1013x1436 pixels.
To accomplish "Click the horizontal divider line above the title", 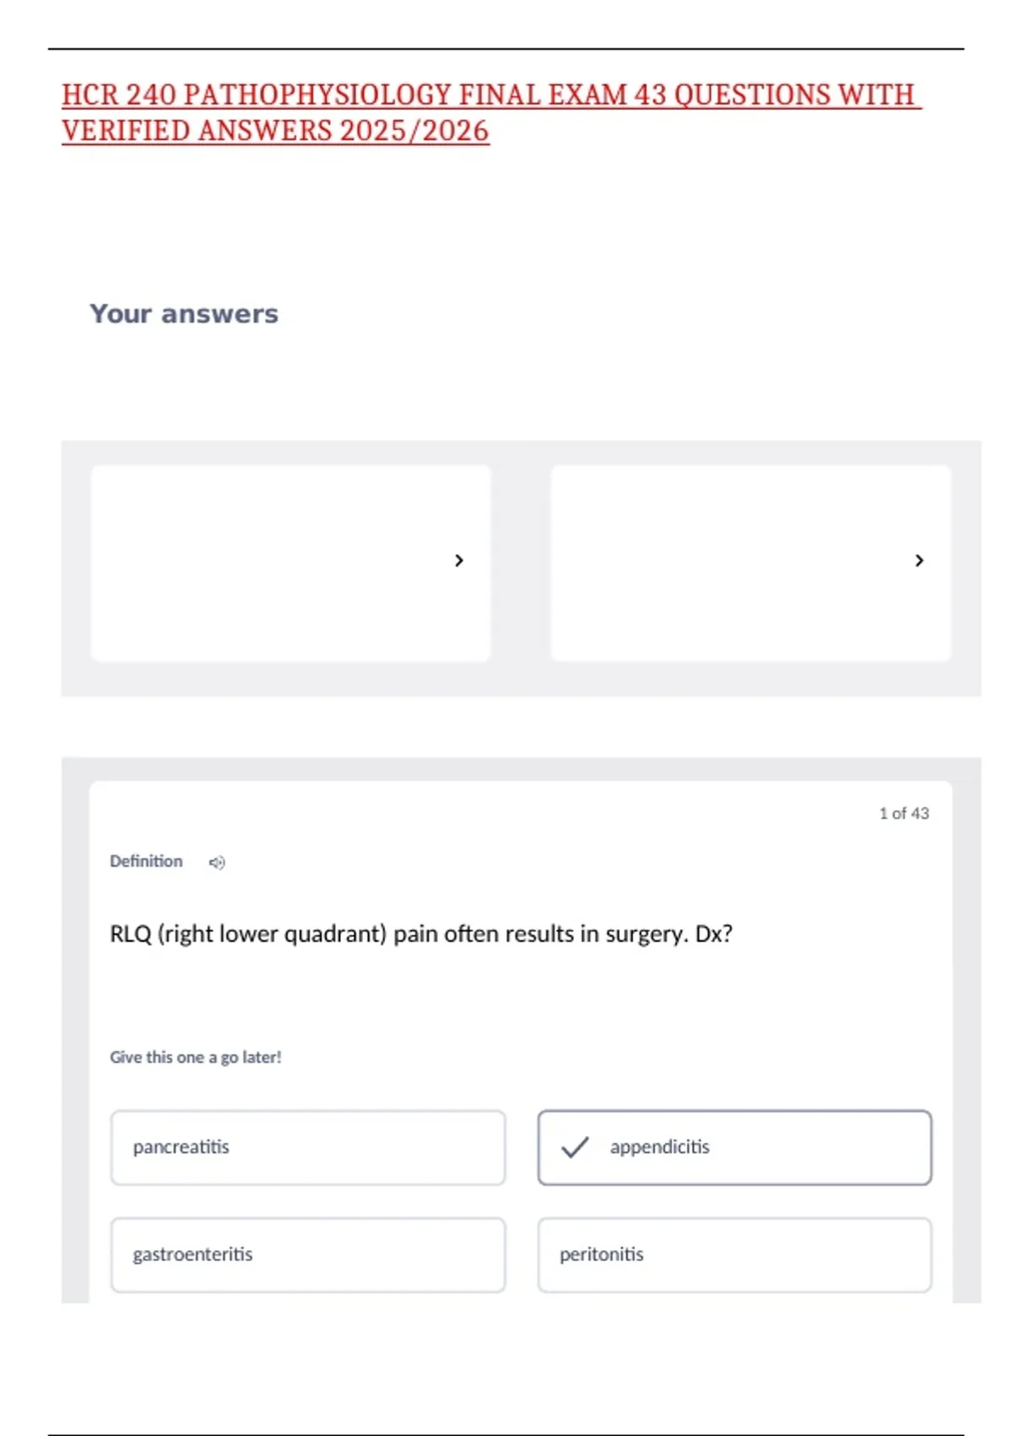I will click(x=505, y=49).
